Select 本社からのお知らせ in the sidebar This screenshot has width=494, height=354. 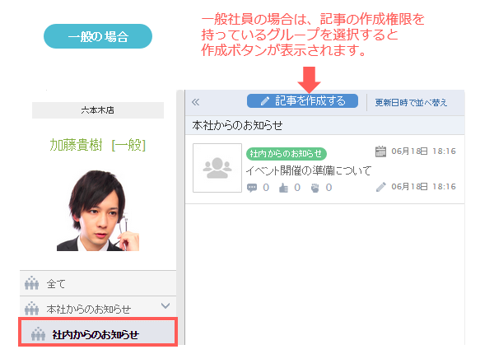pos(98,308)
